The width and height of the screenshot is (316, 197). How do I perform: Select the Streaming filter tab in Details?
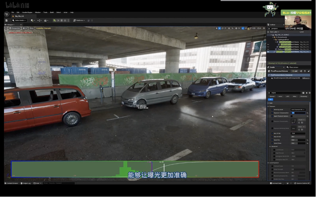pos(303,97)
